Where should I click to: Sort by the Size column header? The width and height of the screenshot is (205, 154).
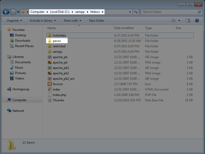(x=178, y=28)
